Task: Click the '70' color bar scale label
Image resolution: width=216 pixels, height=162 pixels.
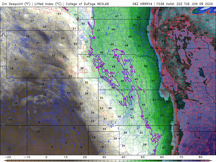Action: 181,157
